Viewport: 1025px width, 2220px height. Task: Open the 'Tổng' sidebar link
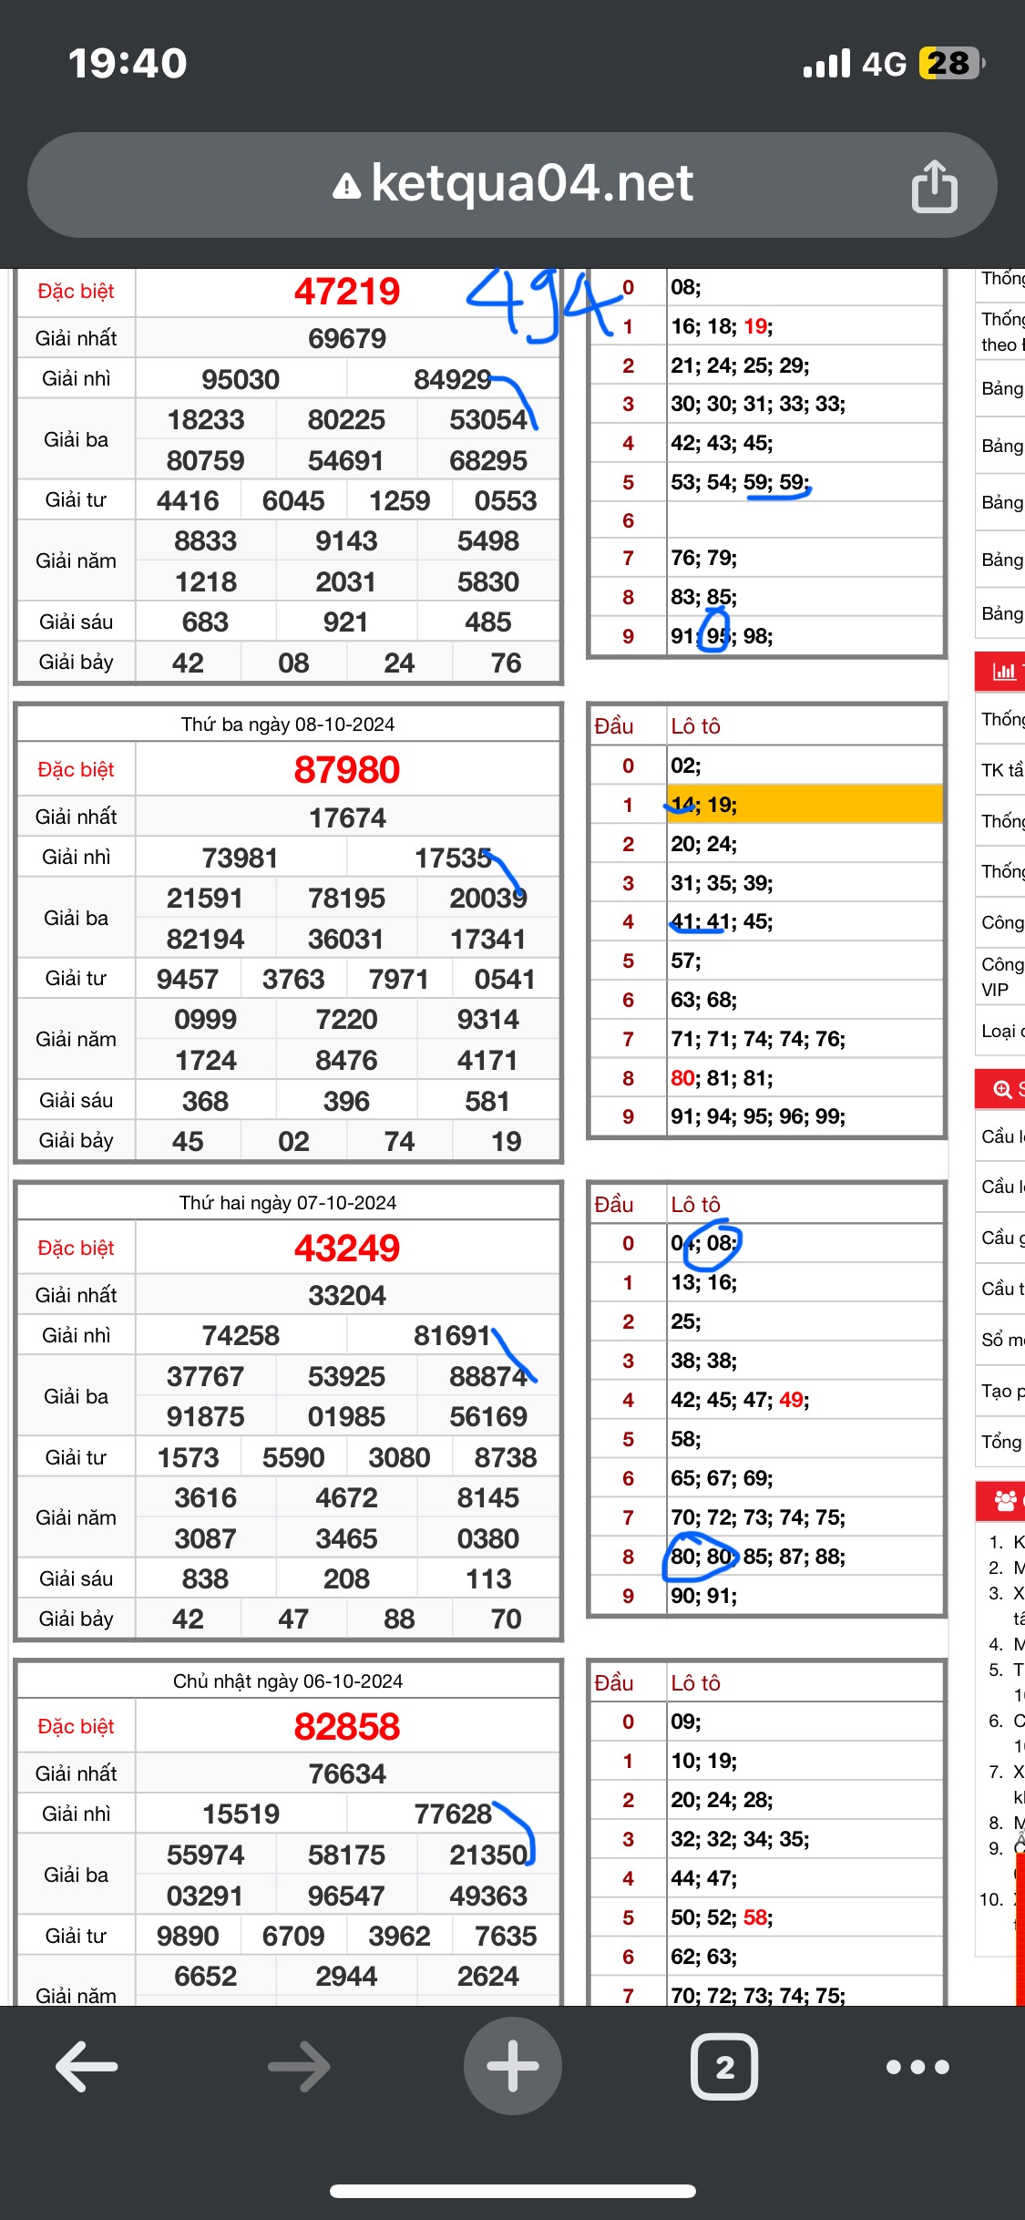point(1001,1442)
